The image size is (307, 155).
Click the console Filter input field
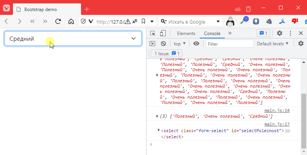point(229,44)
